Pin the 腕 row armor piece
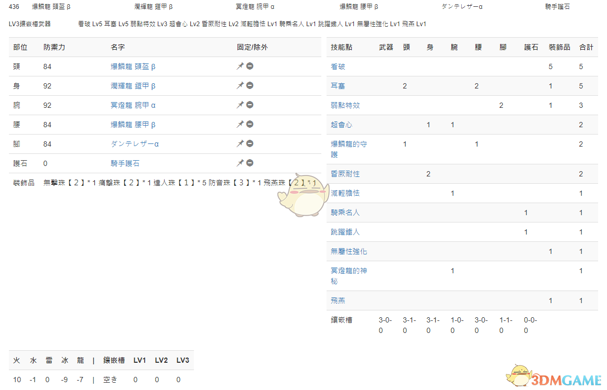This screenshot has width=607, height=390. (x=240, y=105)
